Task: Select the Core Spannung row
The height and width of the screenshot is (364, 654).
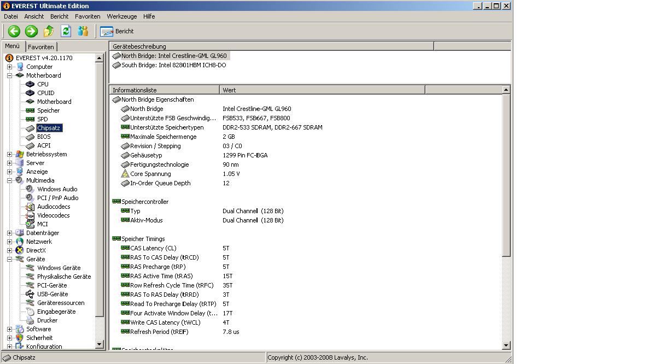Action: point(306,174)
